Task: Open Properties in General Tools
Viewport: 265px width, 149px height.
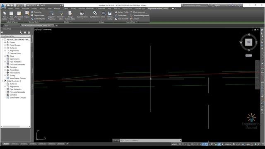Action: point(36,12)
